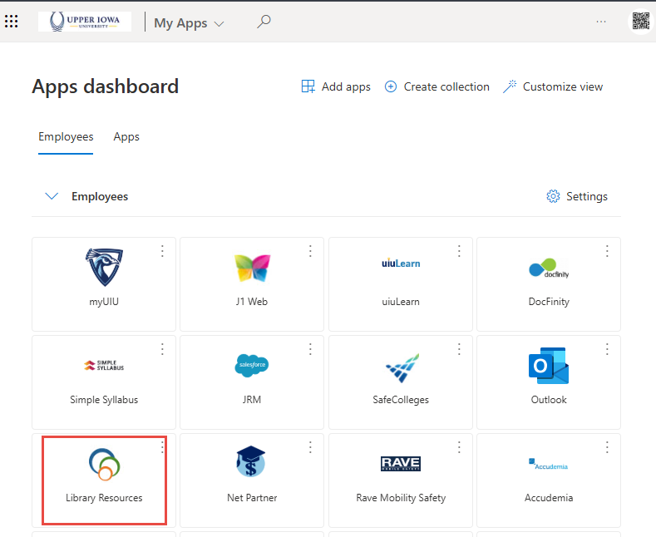Open the Simple Syllabus tile more options
The width and height of the screenshot is (656, 537).
[x=162, y=349]
